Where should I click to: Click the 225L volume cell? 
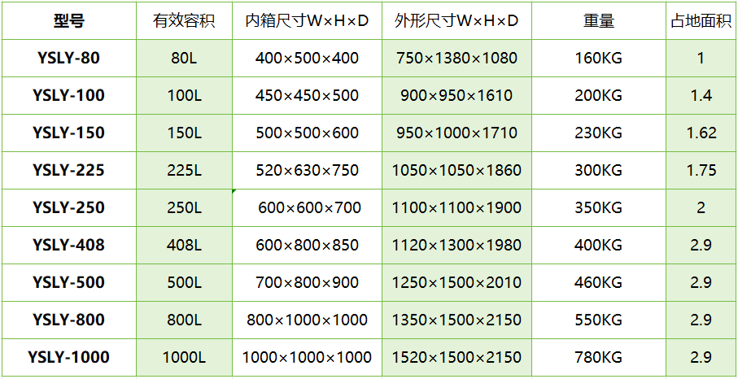tap(184, 170)
